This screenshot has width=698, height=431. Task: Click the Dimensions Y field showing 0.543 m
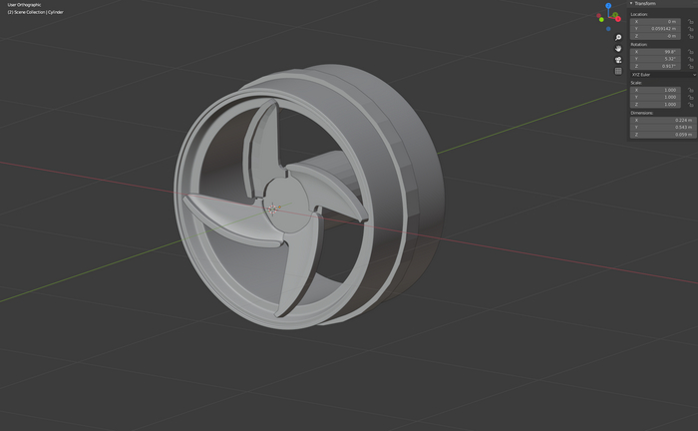pyautogui.click(x=663, y=128)
